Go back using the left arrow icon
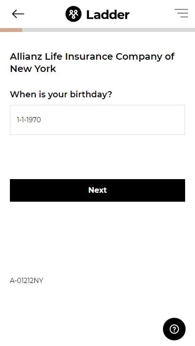195x346 pixels. 18,14
